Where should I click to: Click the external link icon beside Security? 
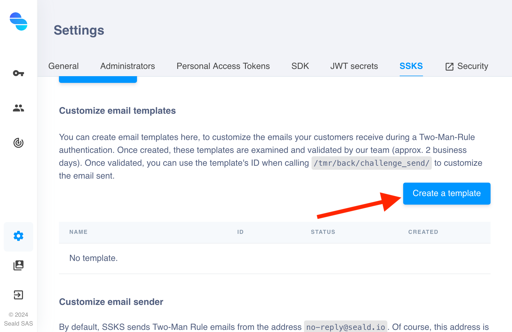[x=449, y=67]
